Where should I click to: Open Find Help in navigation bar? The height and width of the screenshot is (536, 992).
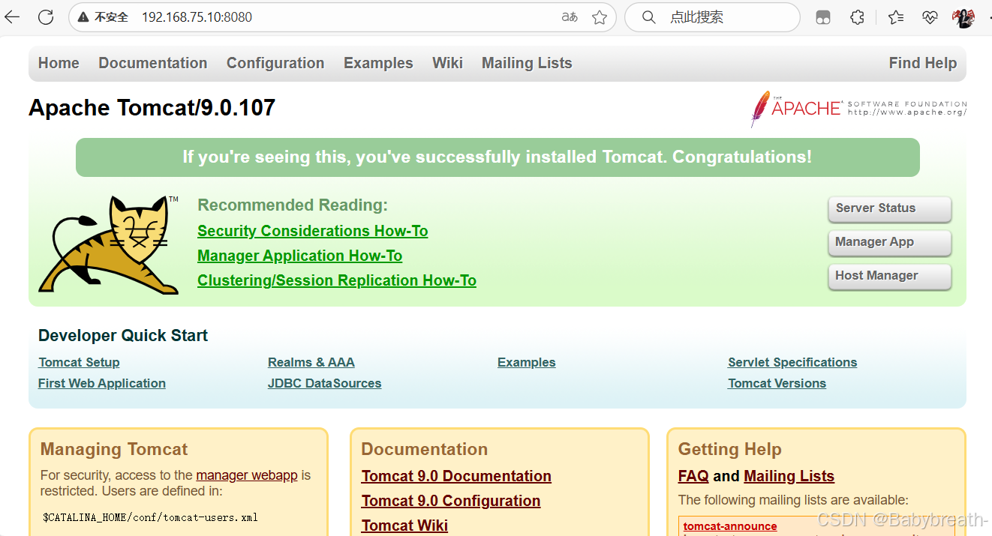[923, 63]
